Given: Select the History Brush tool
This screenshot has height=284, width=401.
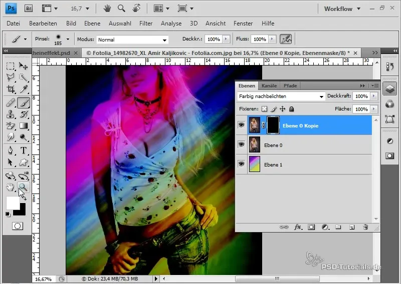Looking at the screenshot, I should tap(24, 114).
